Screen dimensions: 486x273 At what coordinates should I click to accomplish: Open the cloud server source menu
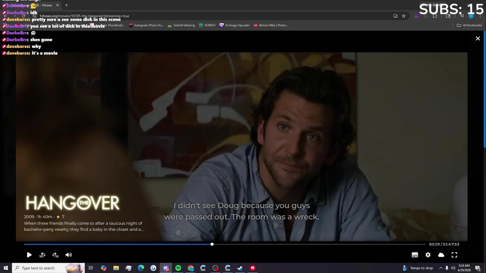(x=441, y=255)
